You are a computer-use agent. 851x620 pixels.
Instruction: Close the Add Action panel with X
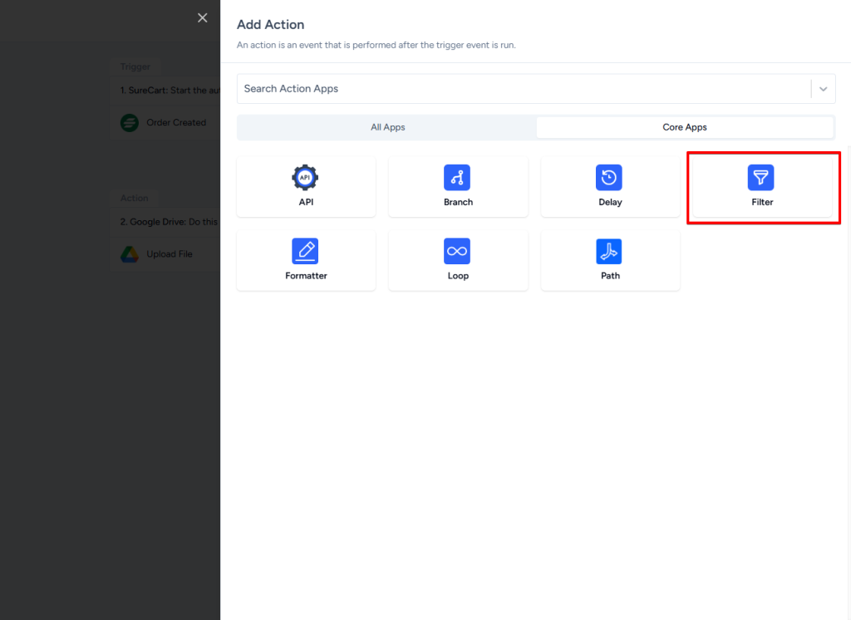[203, 18]
